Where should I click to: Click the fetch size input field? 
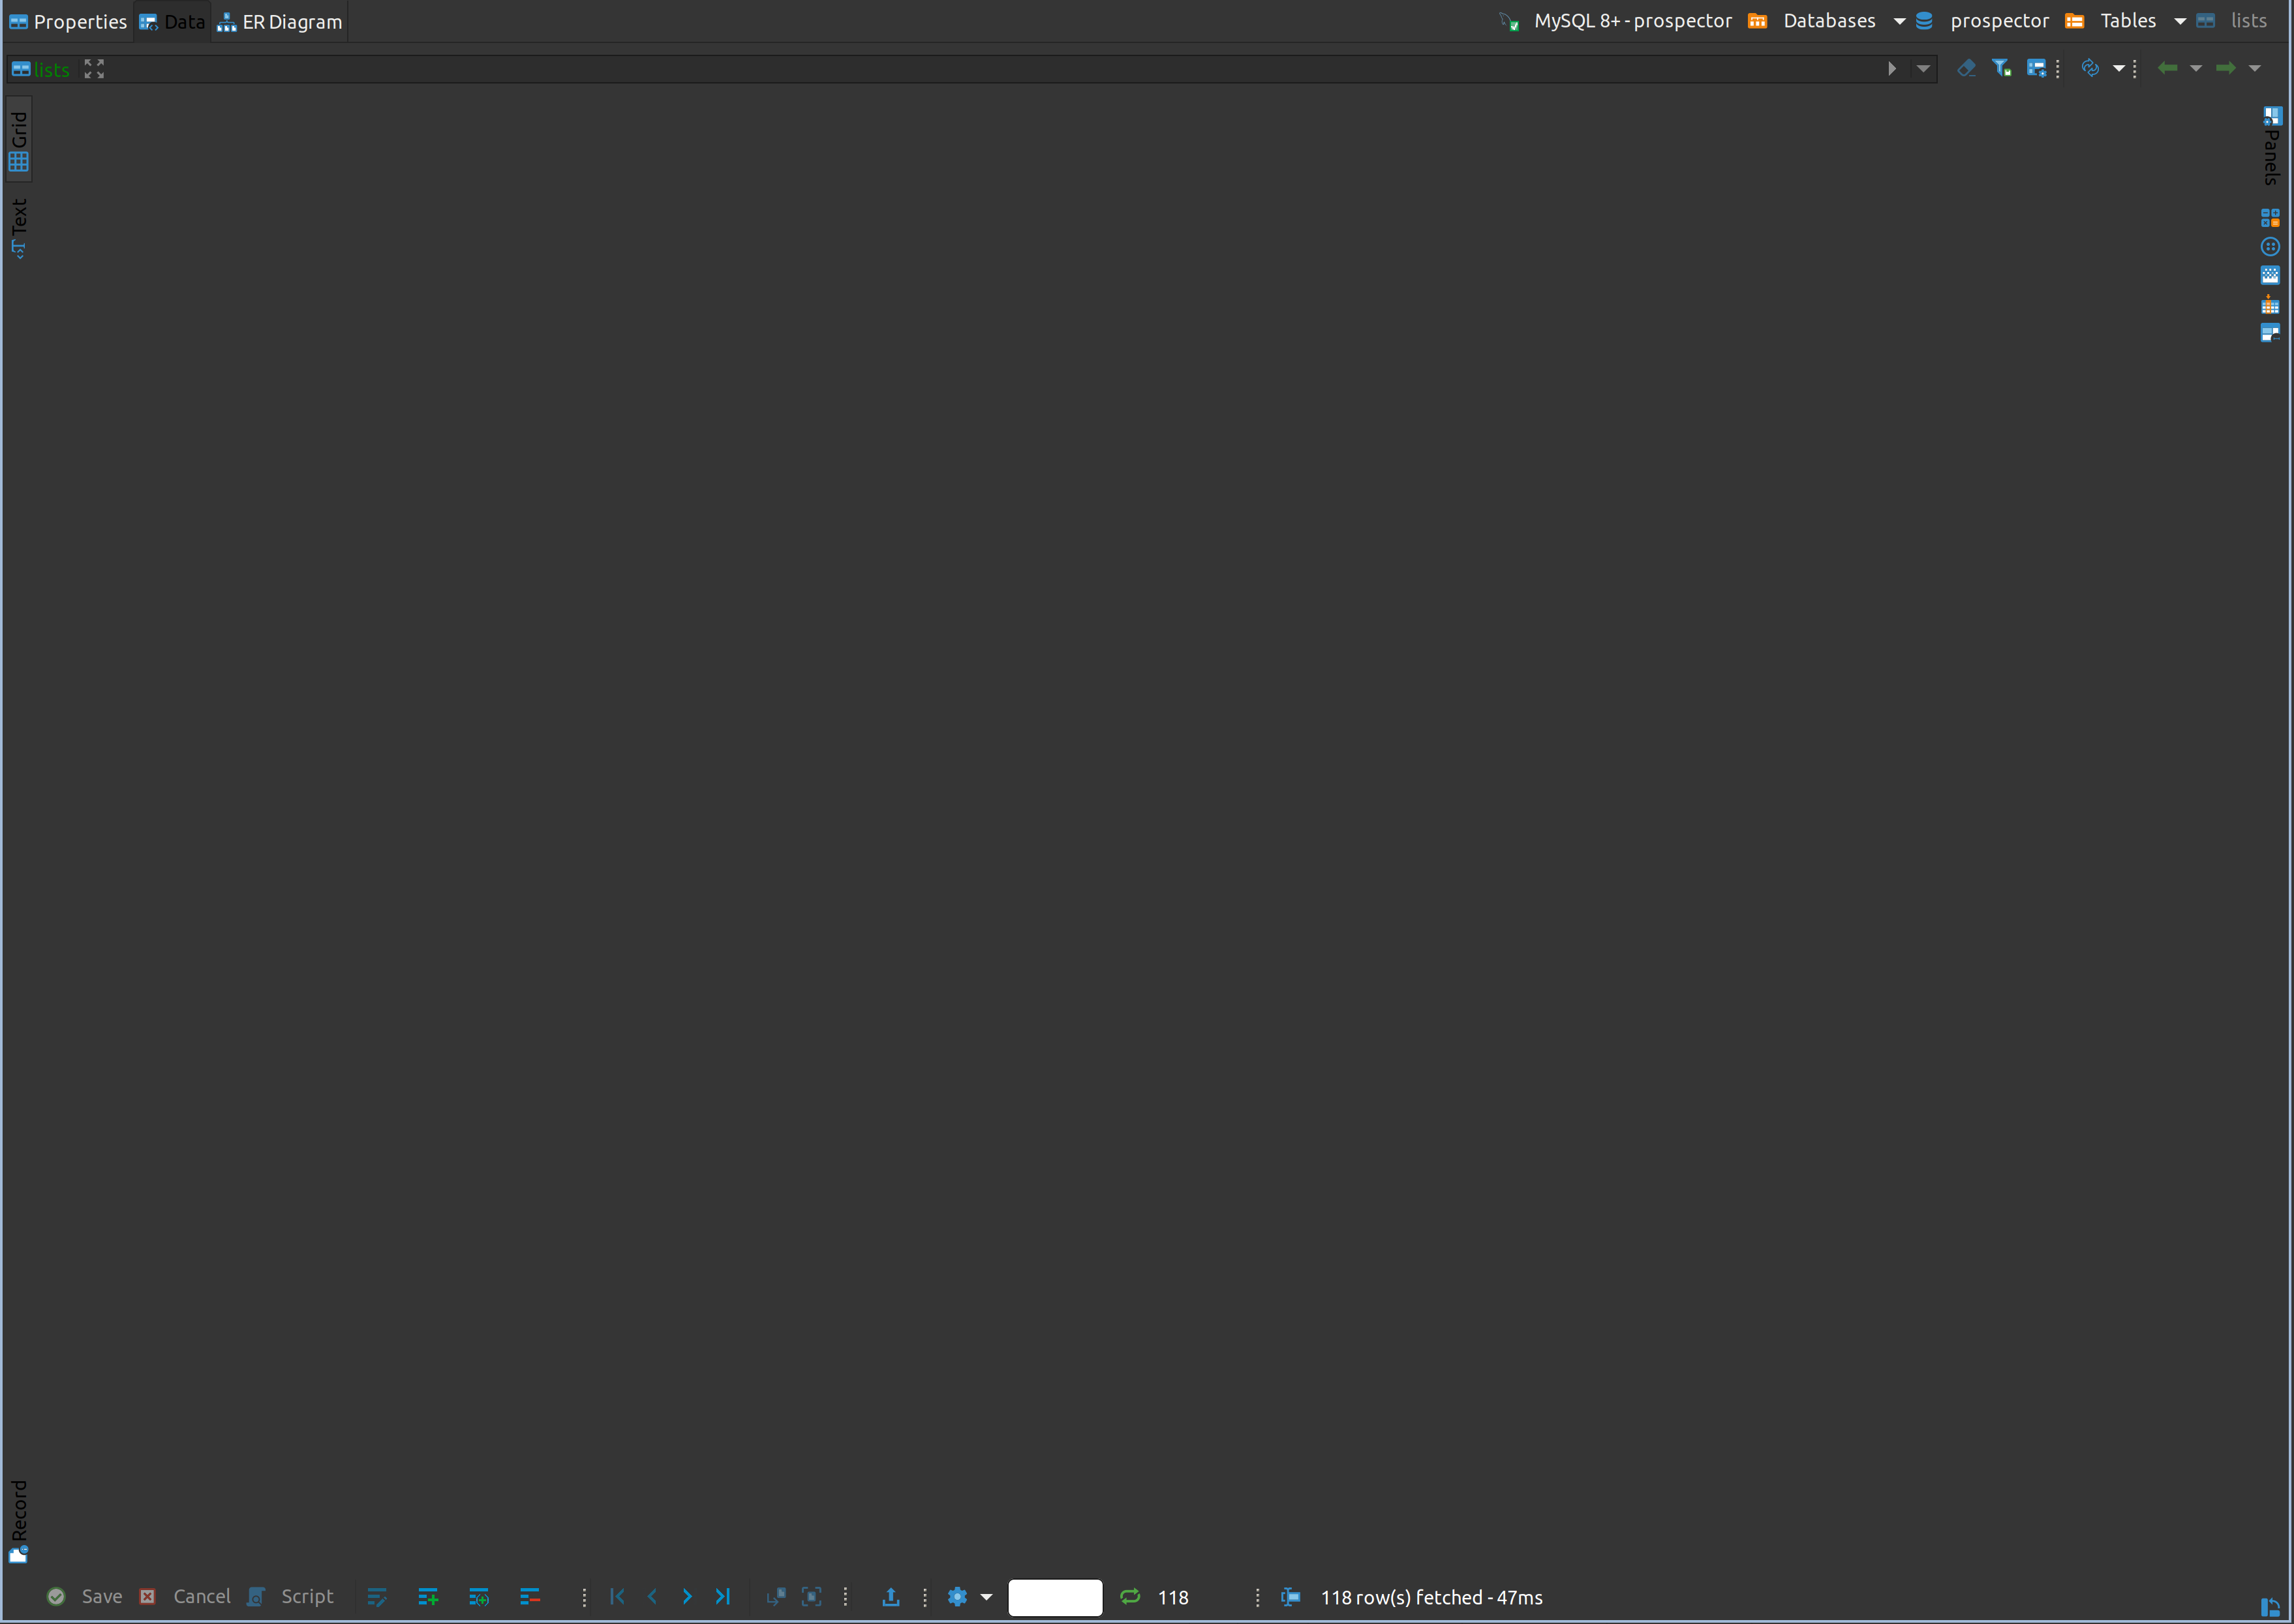[x=1056, y=1597]
